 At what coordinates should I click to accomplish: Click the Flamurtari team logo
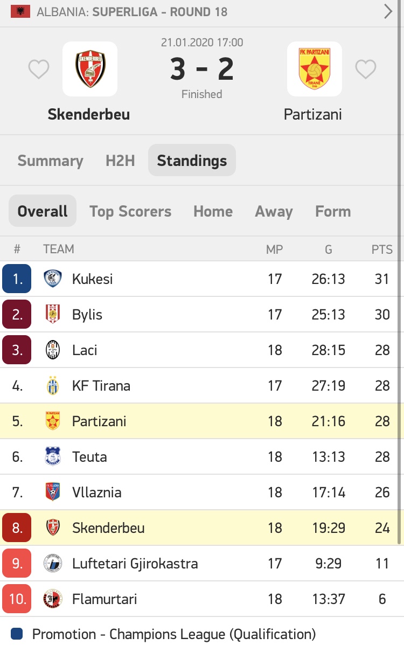tap(53, 599)
